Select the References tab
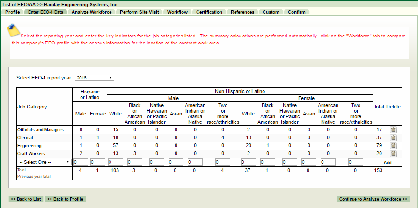The height and width of the screenshot is (208, 418). tap(242, 12)
